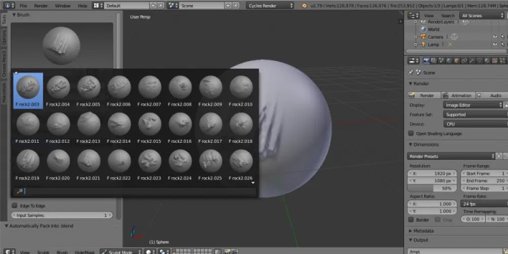Switch to the Grease Pencil shelf tab

pos(4,63)
